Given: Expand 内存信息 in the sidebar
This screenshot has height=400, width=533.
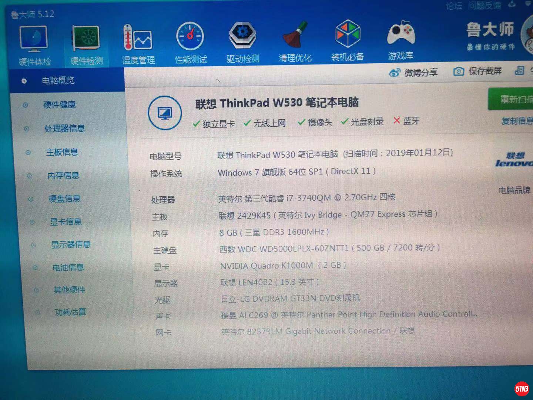Looking at the screenshot, I should pos(63,176).
